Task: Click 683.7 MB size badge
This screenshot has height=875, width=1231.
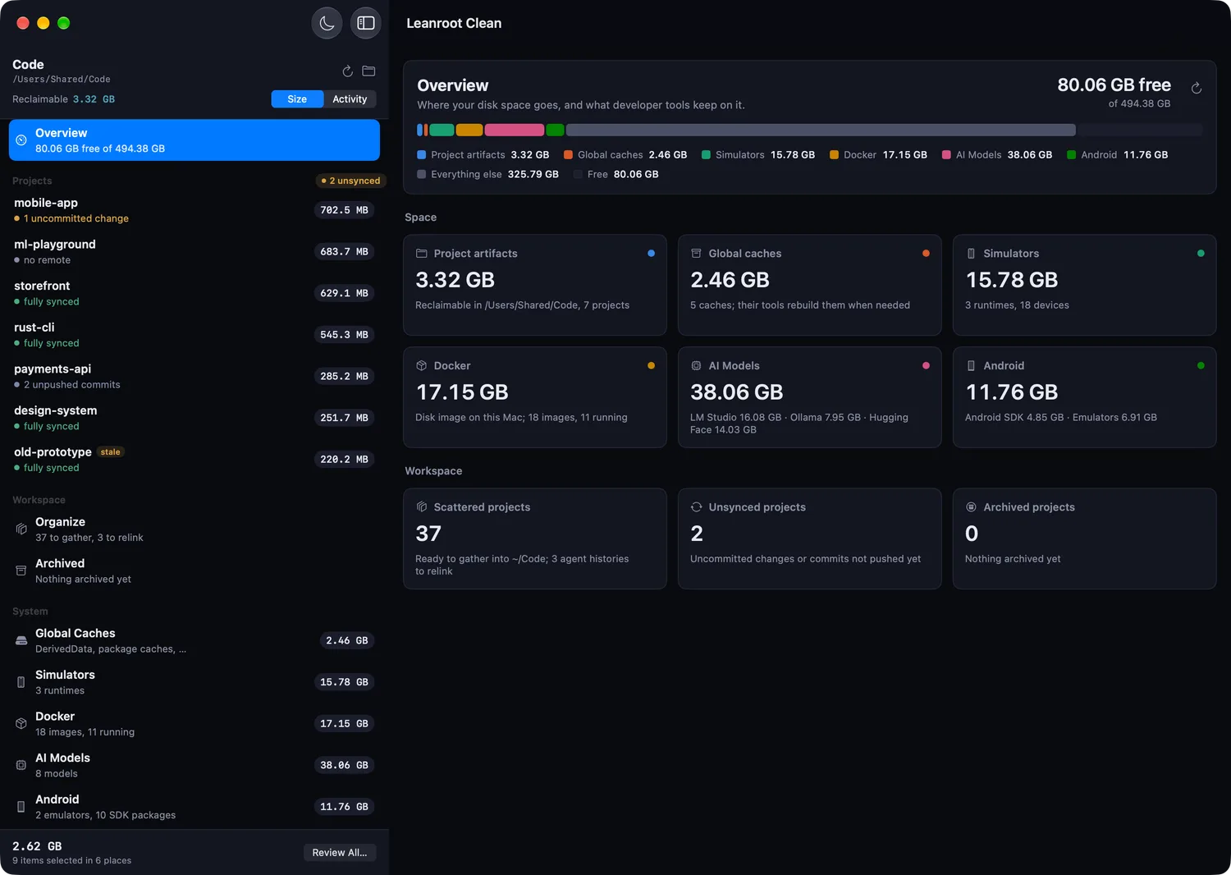Action: [x=345, y=252]
